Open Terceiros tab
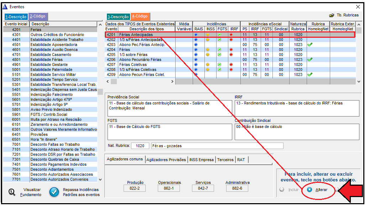 [x=225, y=160]
